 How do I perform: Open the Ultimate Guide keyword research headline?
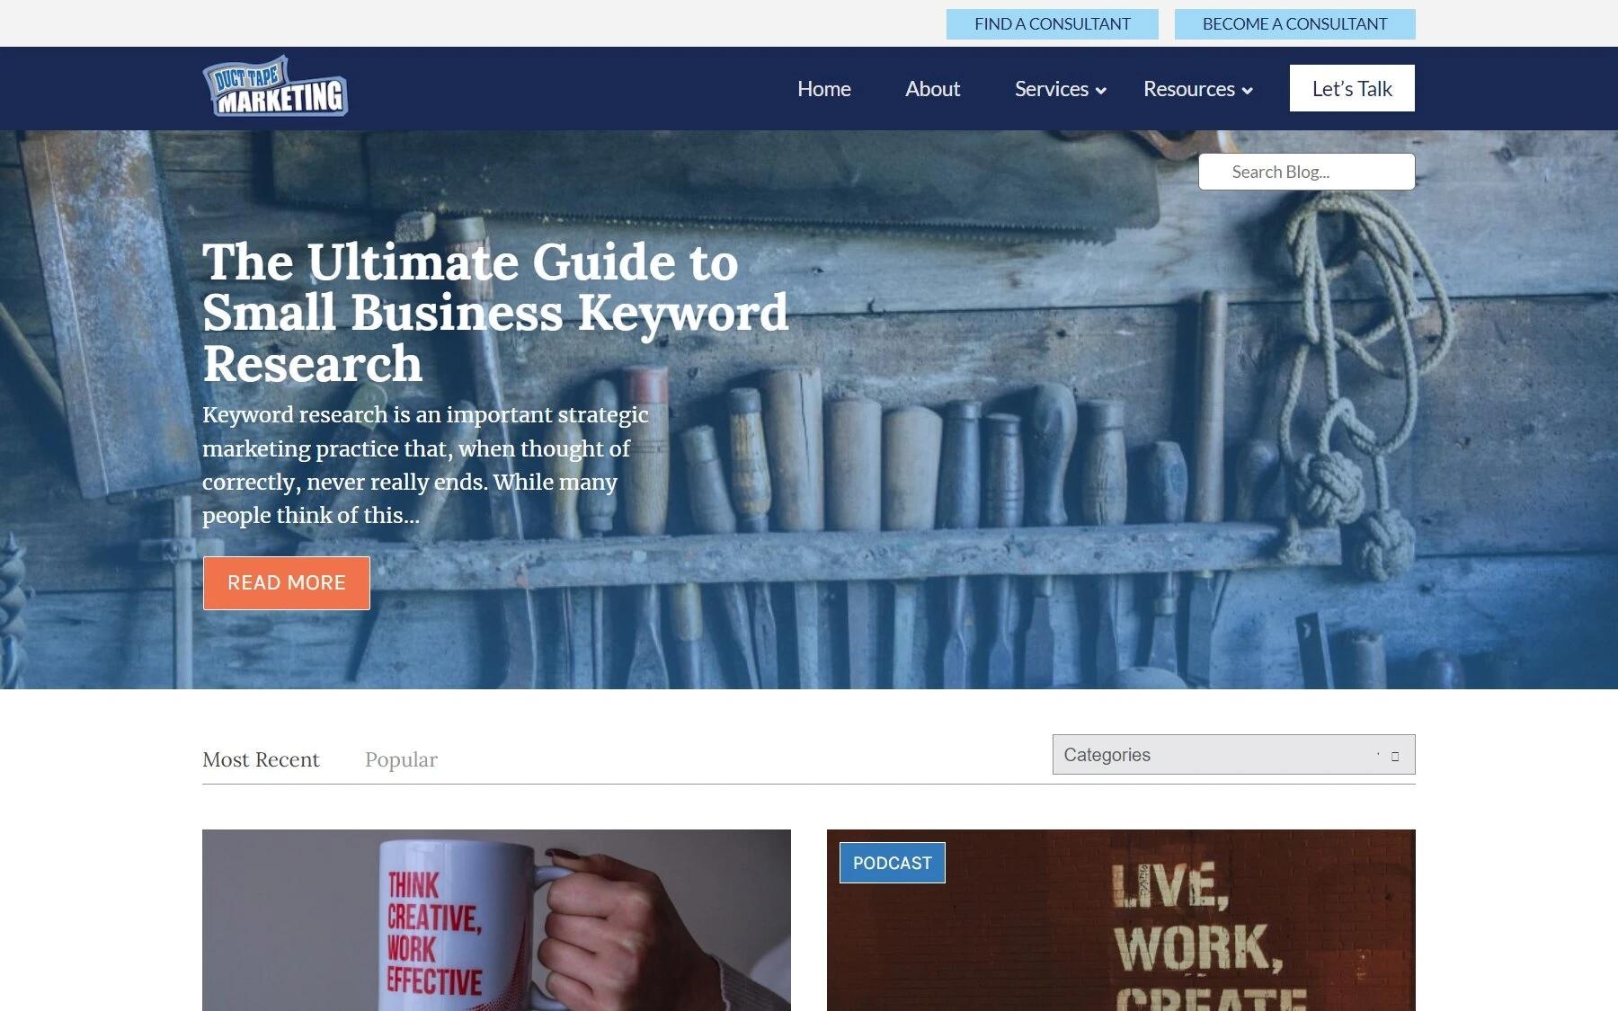point(495,313)
